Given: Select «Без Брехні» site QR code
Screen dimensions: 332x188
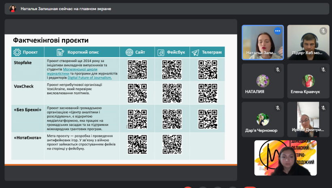Looking at the screenshot, I should pos(137,119).
